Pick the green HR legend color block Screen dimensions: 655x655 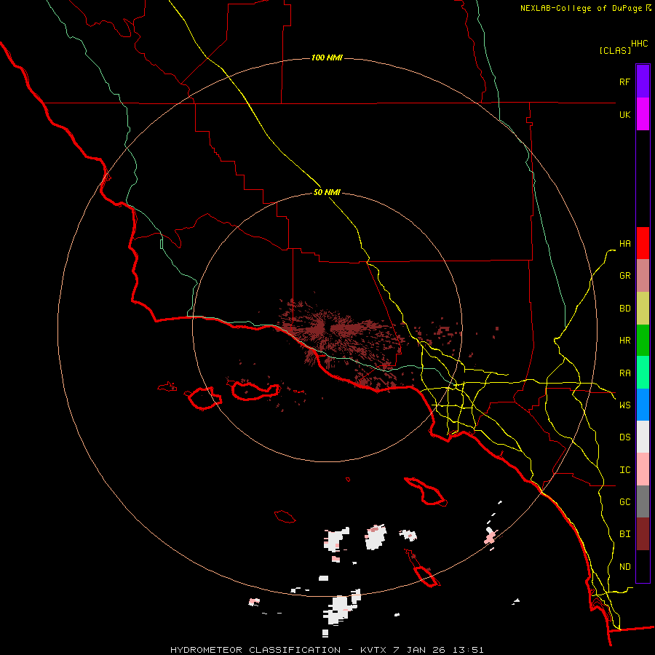[x=643, y=341]
